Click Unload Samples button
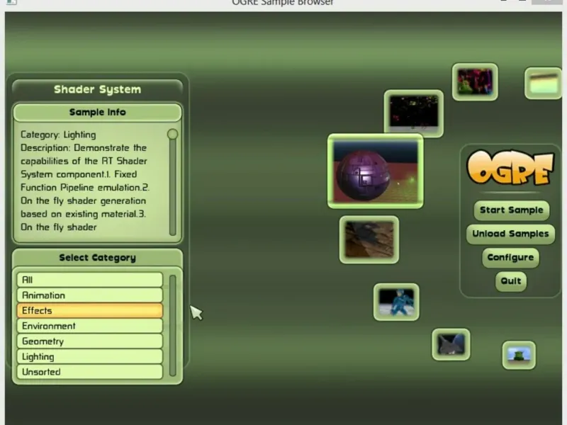567x425 pixels. 510,234
